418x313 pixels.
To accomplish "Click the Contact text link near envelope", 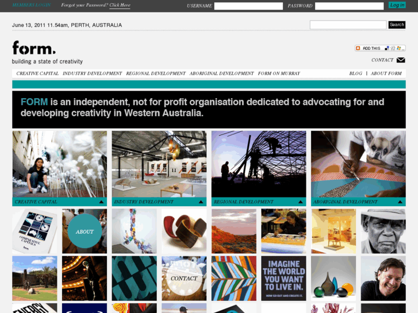I will point(382,60).
